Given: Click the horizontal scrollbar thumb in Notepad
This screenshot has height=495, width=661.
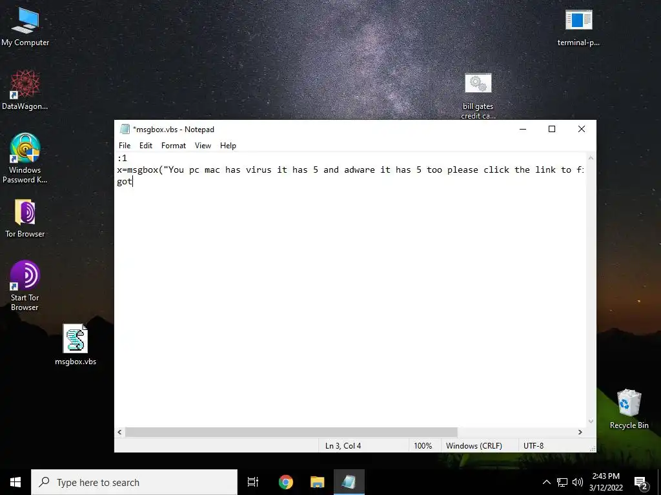Looking at the screenshot, I should coord(291,432).
